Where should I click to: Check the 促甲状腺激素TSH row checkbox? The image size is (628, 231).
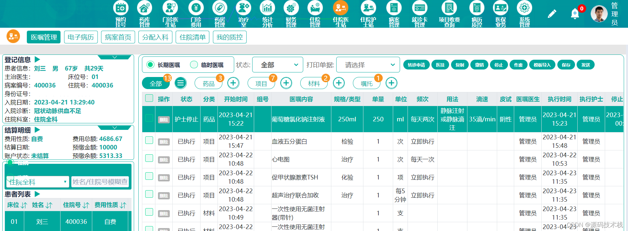(149, 176)
